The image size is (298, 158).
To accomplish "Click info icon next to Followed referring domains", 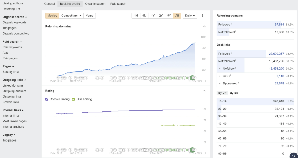I will (231, 24).
